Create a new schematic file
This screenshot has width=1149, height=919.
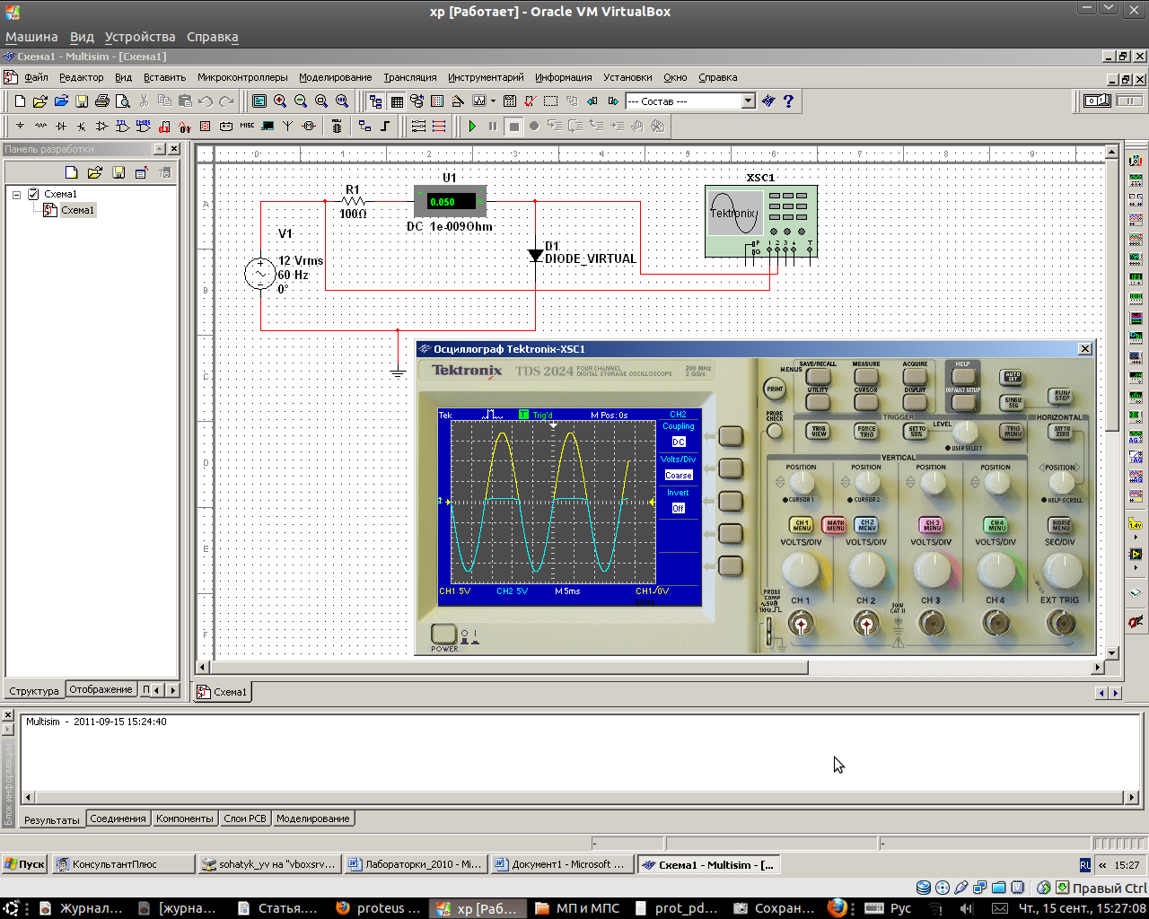pos(20,101)
